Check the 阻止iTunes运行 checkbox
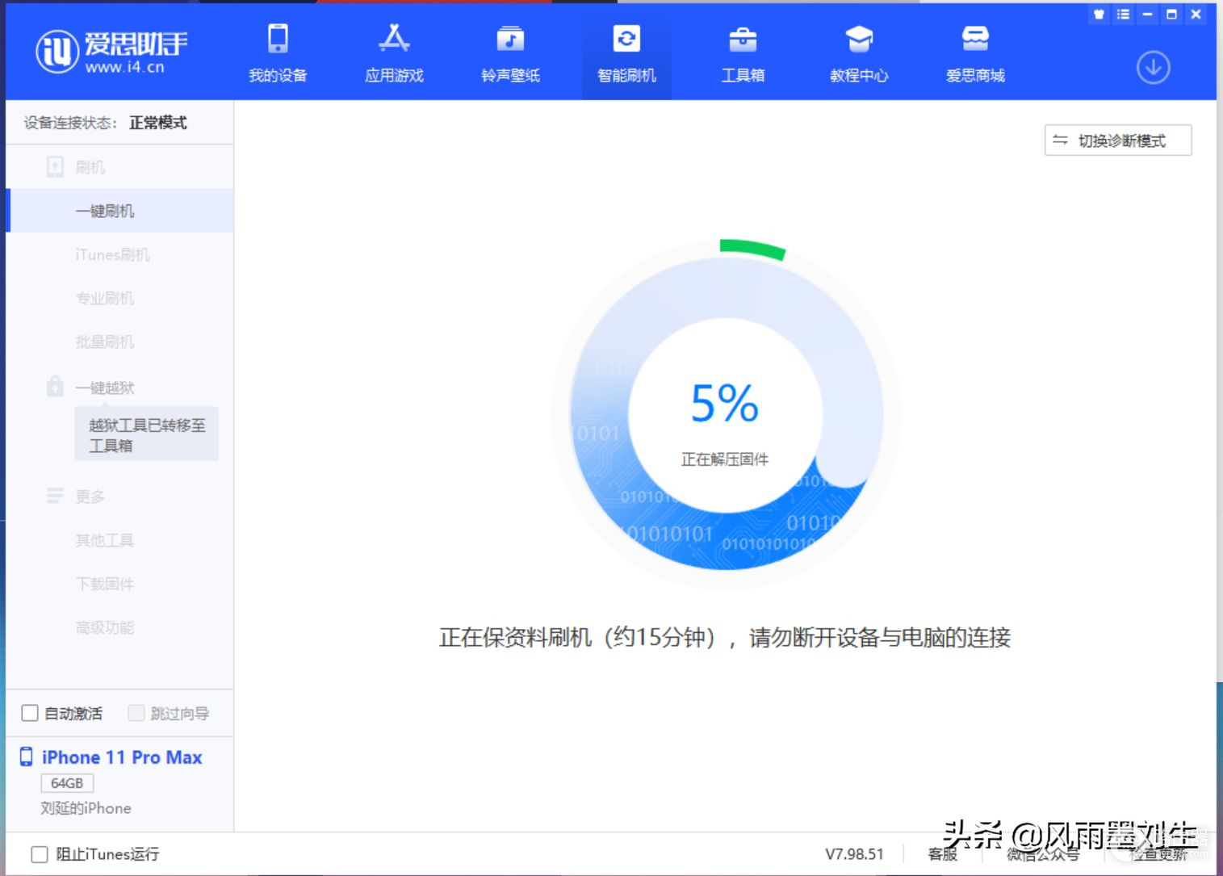Viewport: 1223px width, 876px height. tap(39, 854)
